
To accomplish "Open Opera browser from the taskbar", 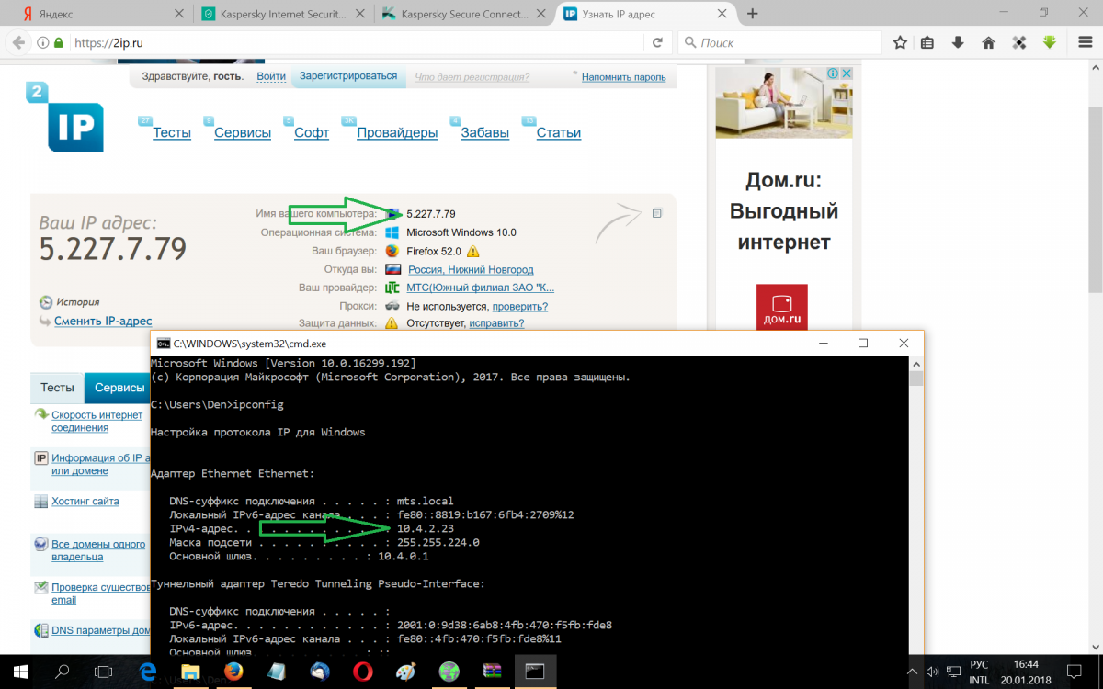I will click(363, 672).
